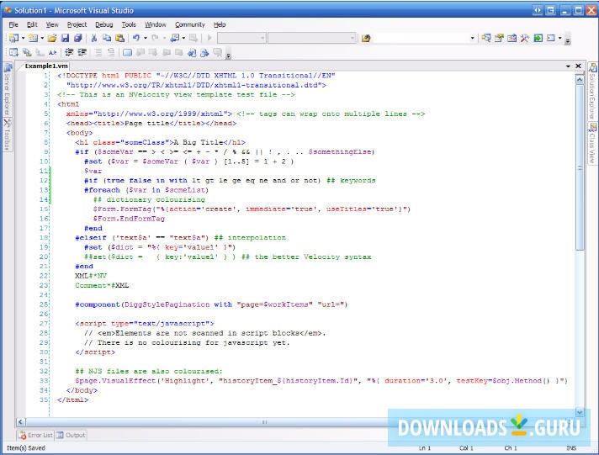Click the Display Object Member List icon
The height and width of the screenshot is (455, 599).
point(13,52)
